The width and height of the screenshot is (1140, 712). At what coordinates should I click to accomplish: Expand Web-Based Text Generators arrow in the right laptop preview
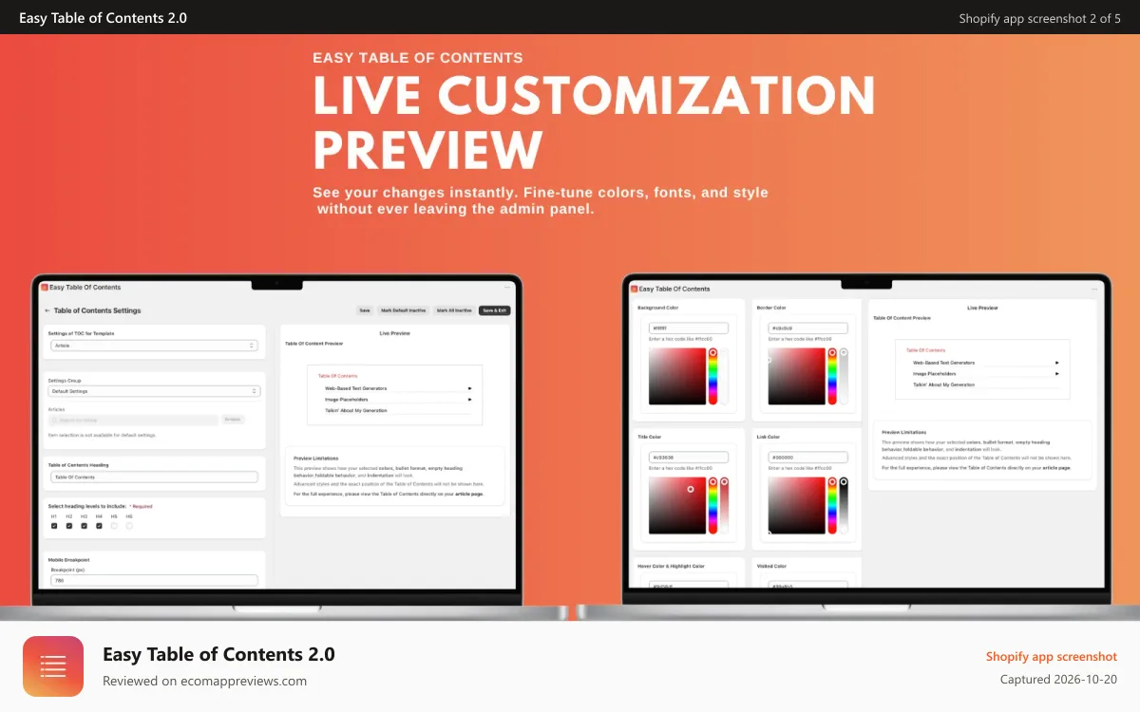pos(1057,363)
